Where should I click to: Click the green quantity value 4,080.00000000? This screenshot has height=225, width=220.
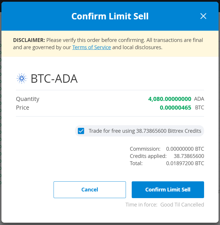click(x=170, y=99)
